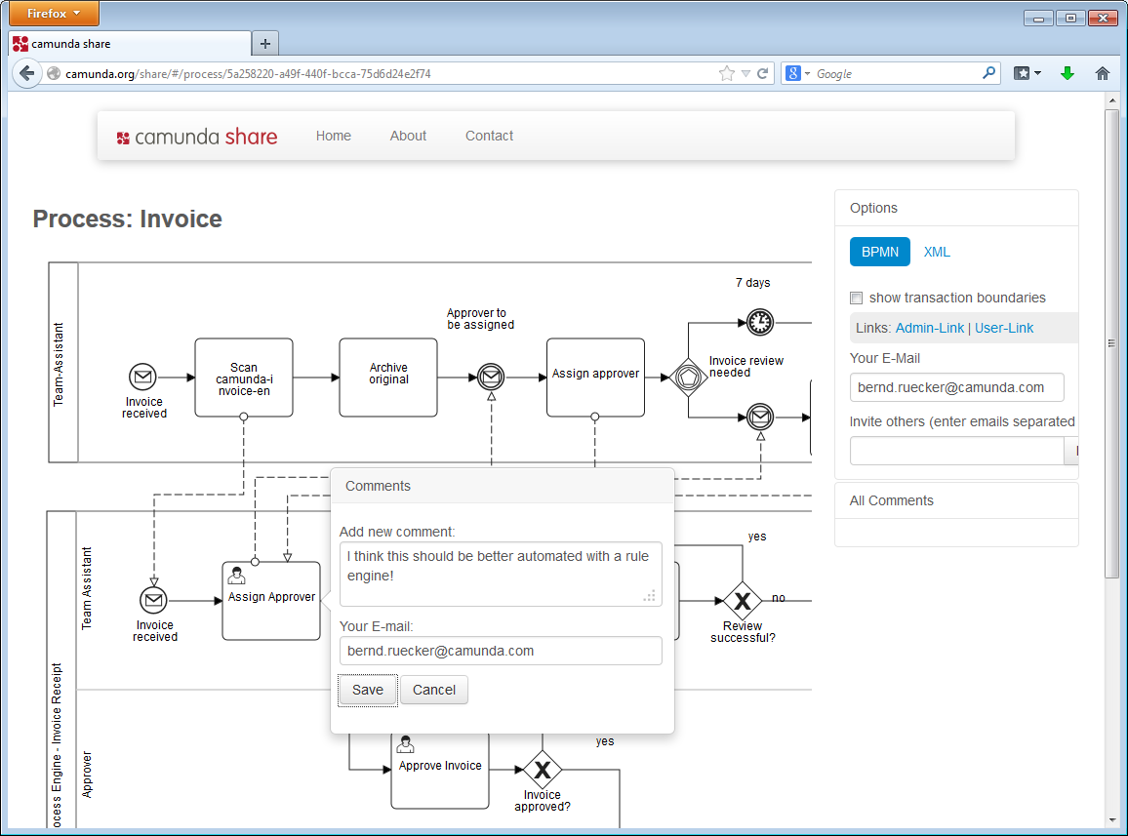
Task: Click the Team-Assistant lane label
Action: point(59,364)
